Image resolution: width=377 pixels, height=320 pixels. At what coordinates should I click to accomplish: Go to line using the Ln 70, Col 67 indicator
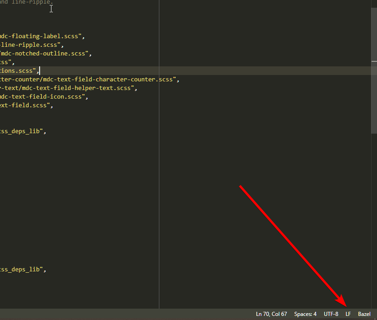[271, 314]
